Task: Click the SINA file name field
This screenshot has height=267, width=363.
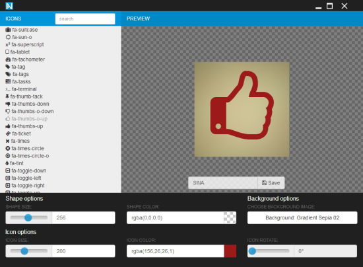Action: pyautogui.click(x=223, y=183)
